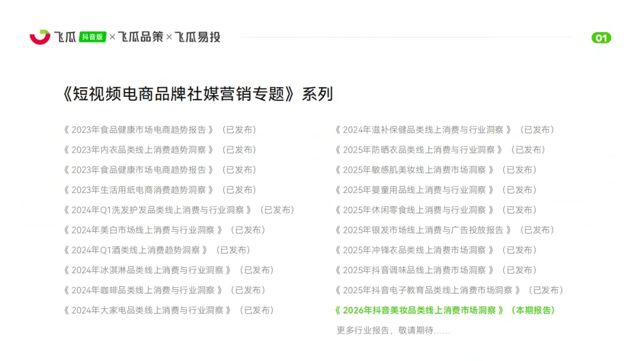Screen dimensions: 641x361
Task: Click the green 01 page number badge
Action: pyautogui.click(x=601, y=38)
